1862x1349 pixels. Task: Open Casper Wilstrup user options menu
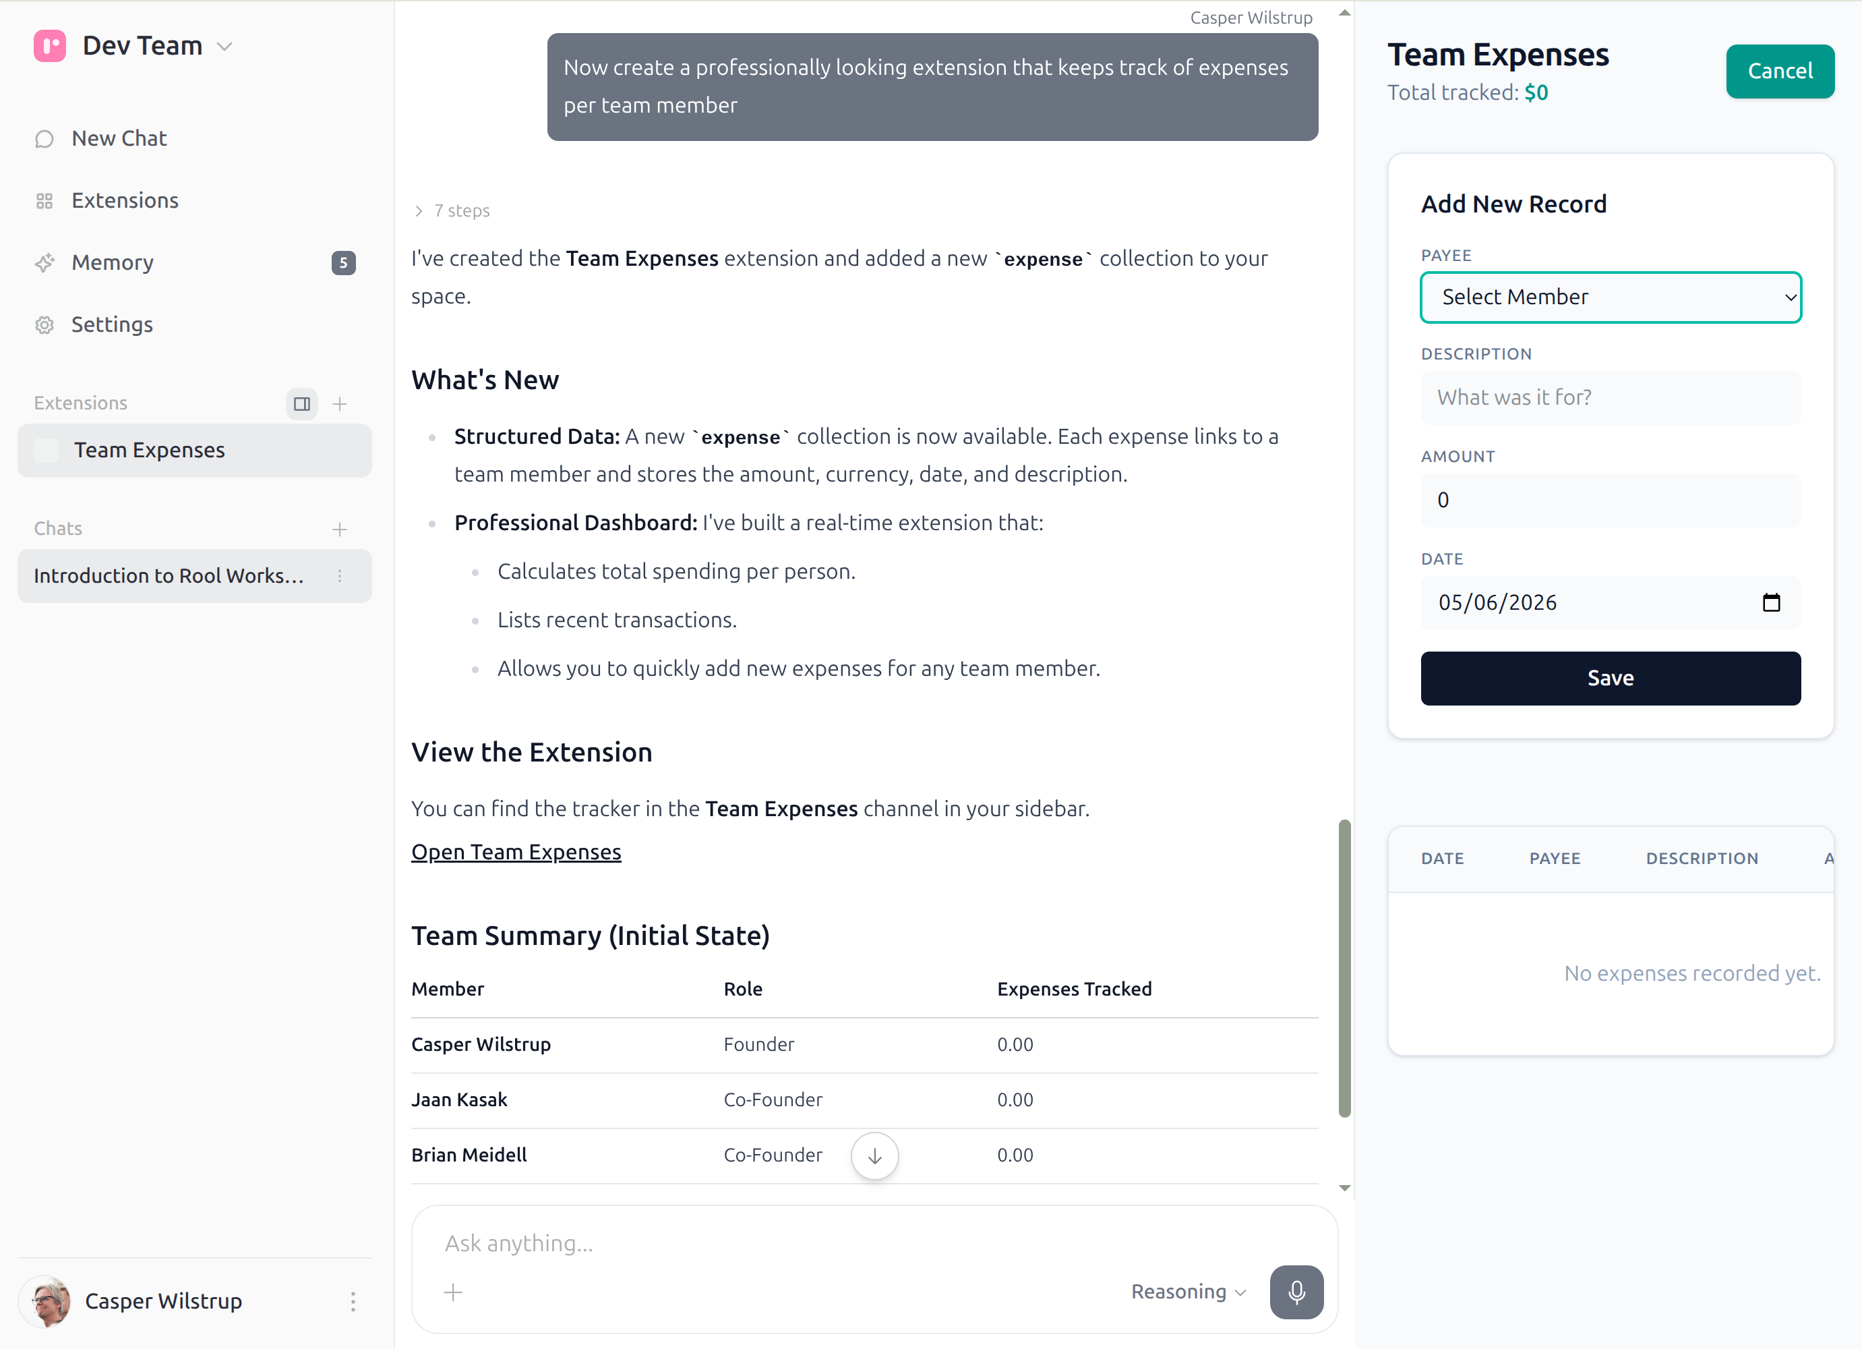353,1301
